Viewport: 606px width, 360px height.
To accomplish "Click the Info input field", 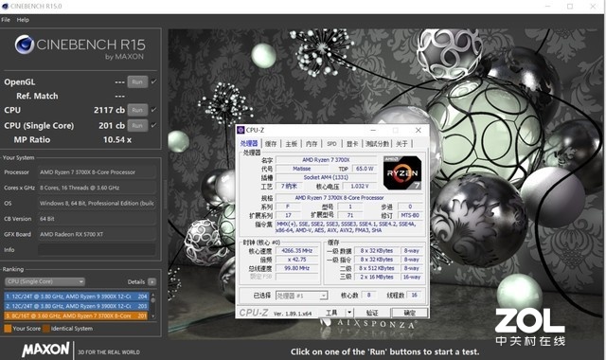I will point(97,250).
